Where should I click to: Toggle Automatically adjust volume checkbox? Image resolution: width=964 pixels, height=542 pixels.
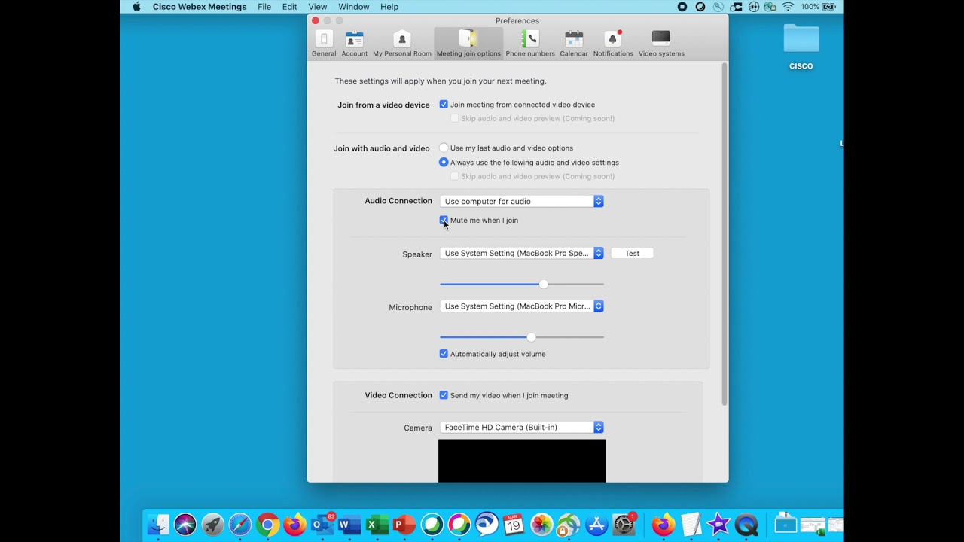coord(444,354)
